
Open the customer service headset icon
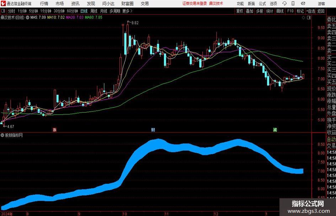[284, 4]
